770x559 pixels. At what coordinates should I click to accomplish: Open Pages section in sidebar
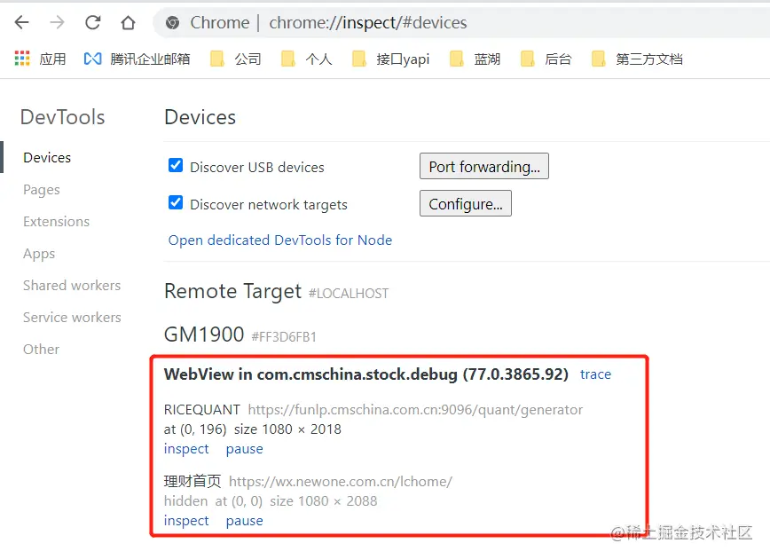41,190
